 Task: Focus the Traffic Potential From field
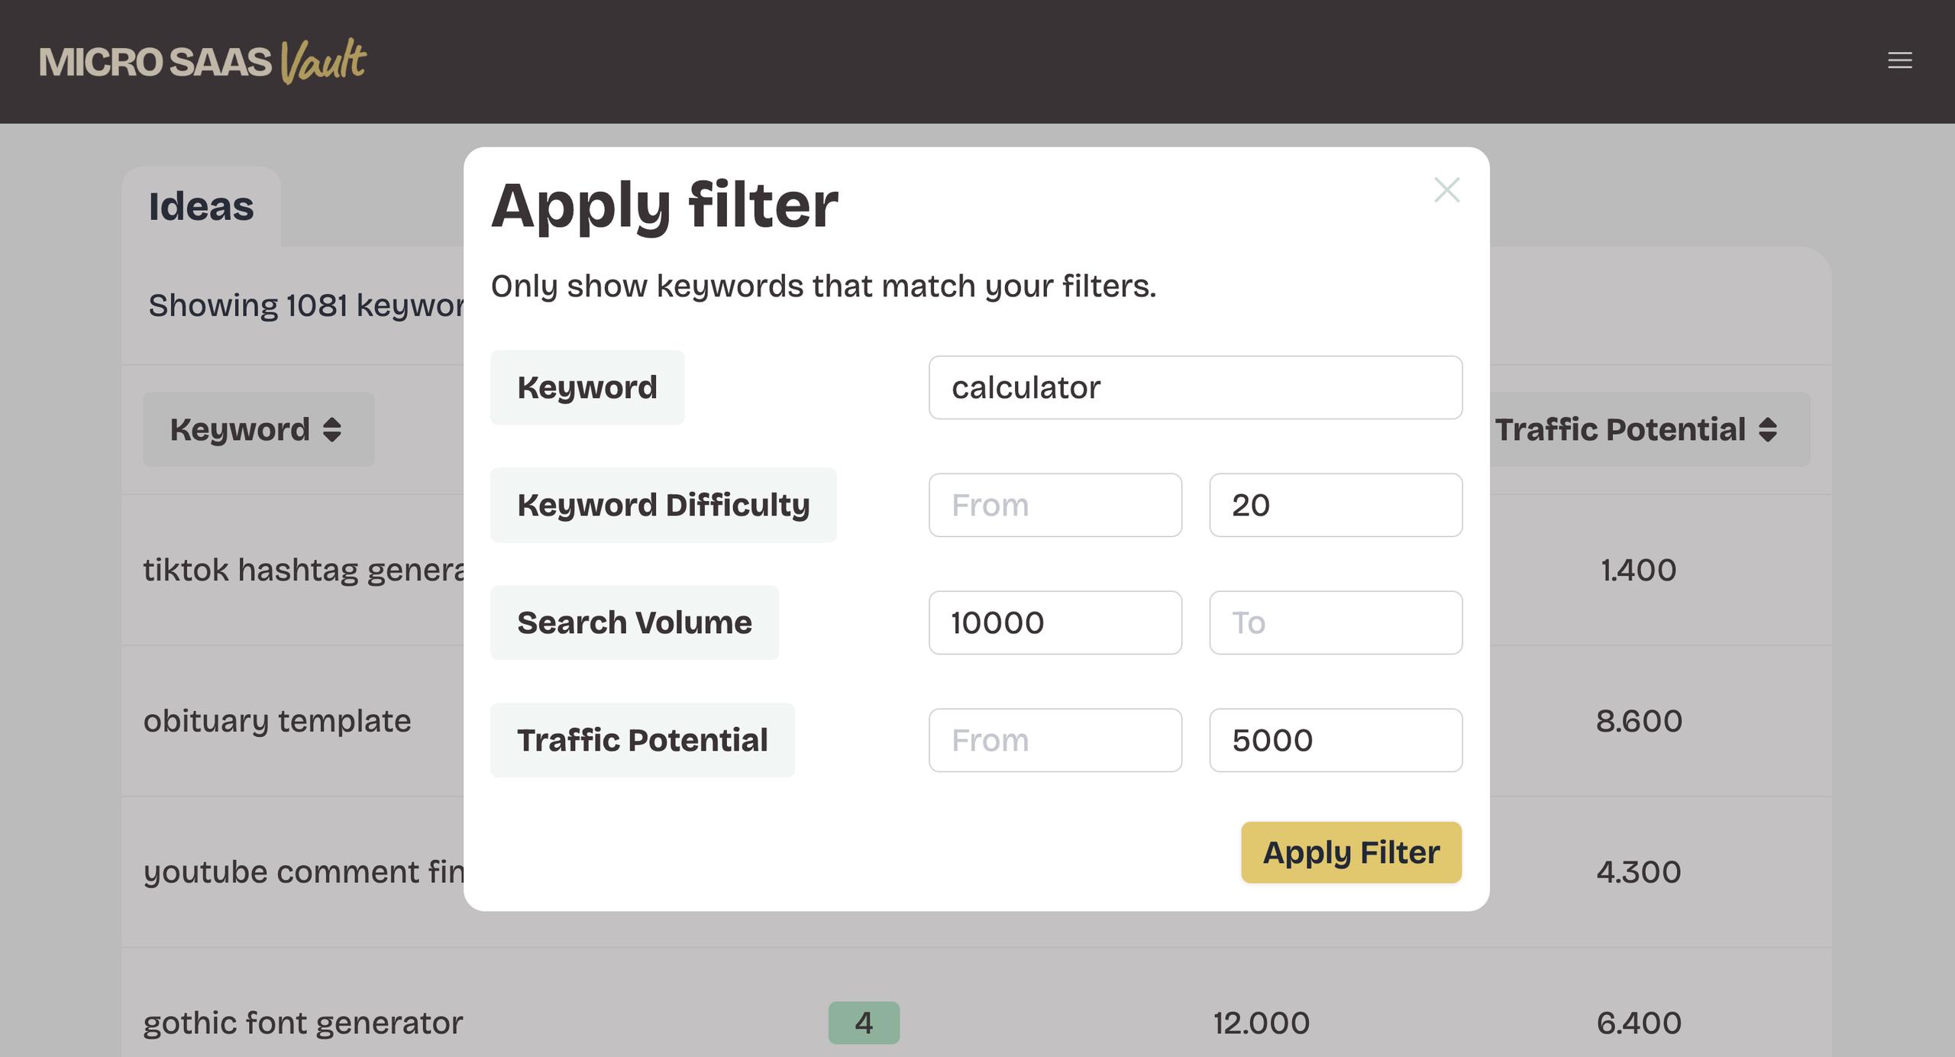(1055, 740)
